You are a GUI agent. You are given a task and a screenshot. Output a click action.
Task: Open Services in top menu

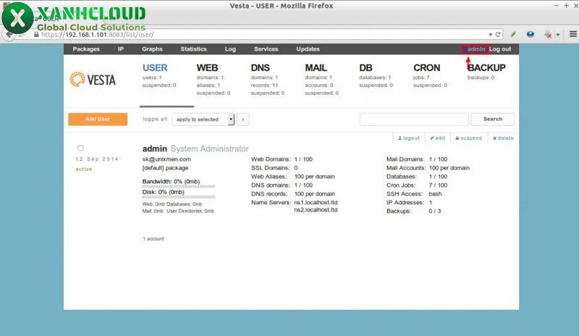(266, 49)
